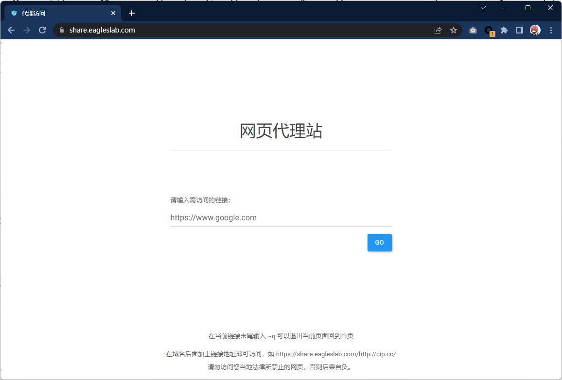
Task: Minimize the browser window
Action: (x=506, y=8)
